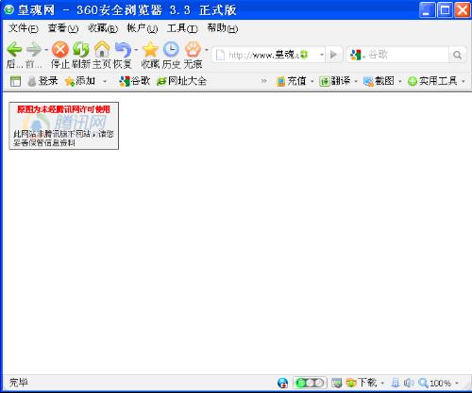The width and height of the screenshot is (472, 393).
Task: Open dropdown arrow next to 翻译
Action: [x=356, y=81]
